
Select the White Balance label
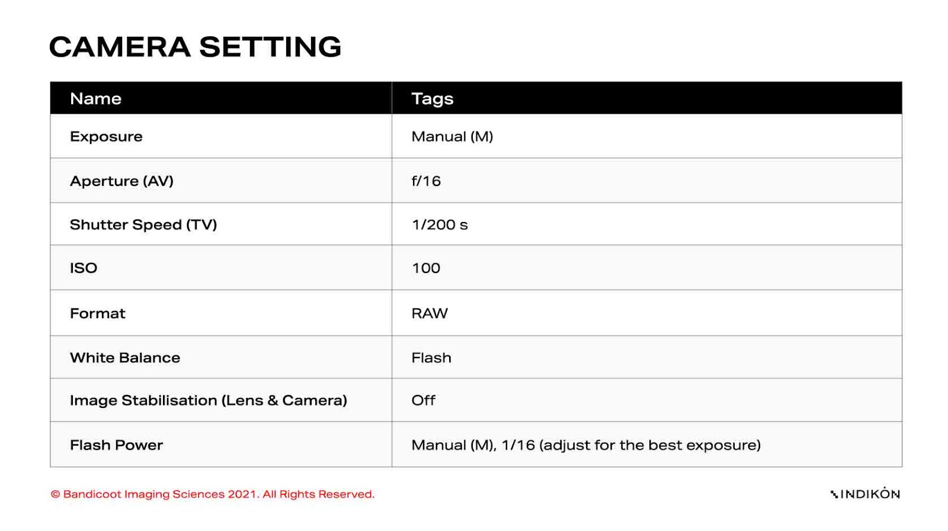click(x=125, y=358)
